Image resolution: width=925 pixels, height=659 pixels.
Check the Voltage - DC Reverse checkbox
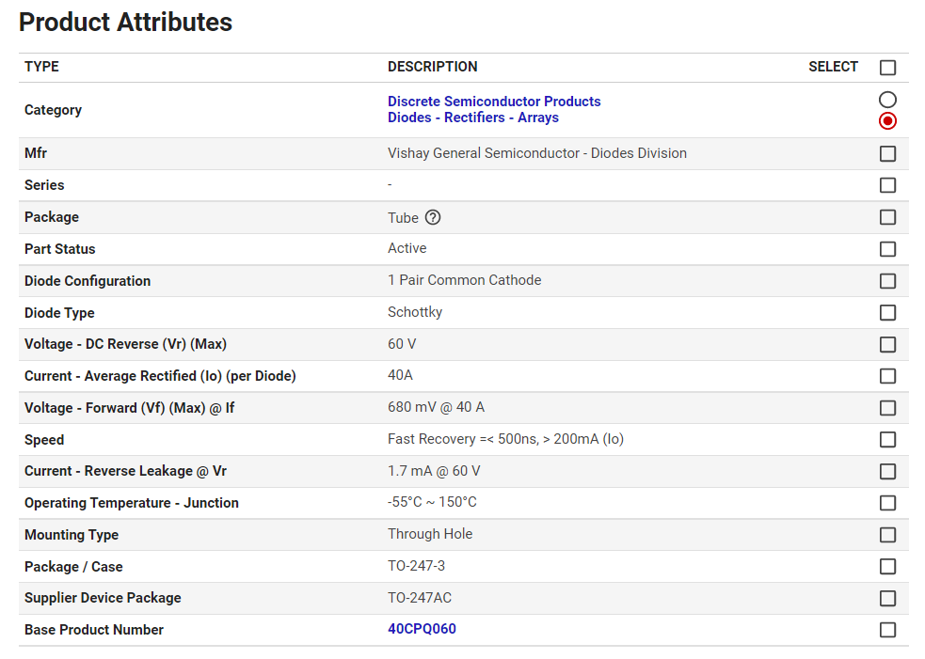pos(887,345)
